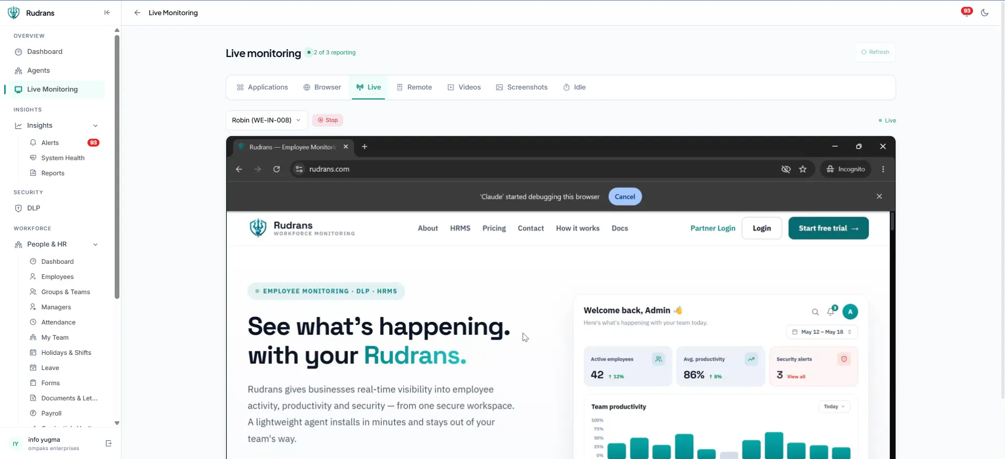Switch to the Applications tab

point(262,87)
